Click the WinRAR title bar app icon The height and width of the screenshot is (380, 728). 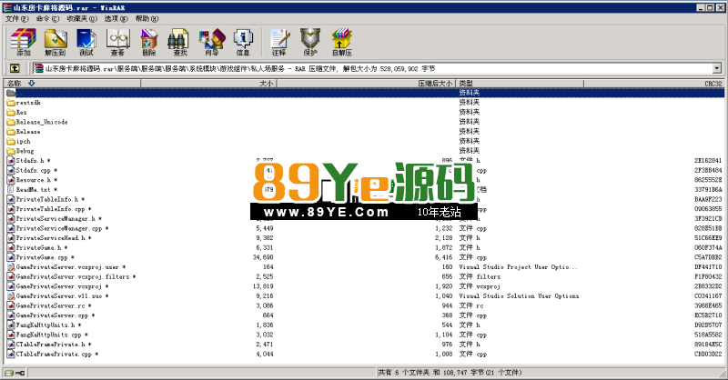tap(7, 7)
